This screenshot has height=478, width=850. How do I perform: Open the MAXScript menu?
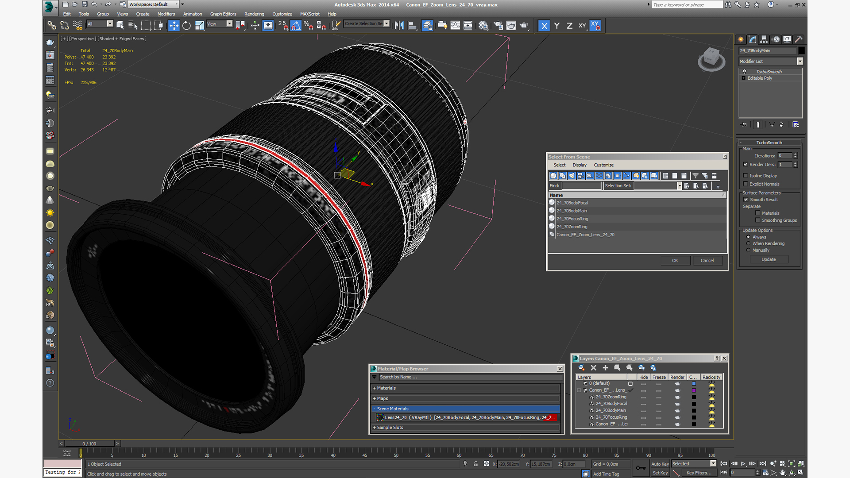[310, 14]
